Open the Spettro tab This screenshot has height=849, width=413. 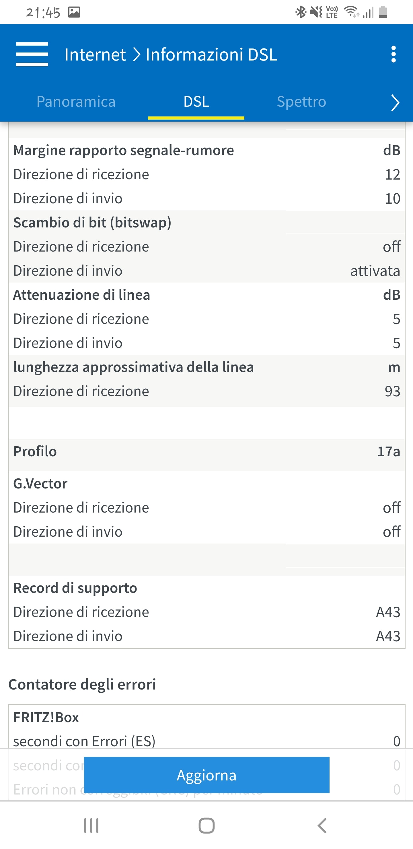click(x=301, y=102)
